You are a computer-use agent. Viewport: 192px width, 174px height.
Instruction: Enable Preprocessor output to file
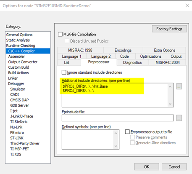point(127,132)
